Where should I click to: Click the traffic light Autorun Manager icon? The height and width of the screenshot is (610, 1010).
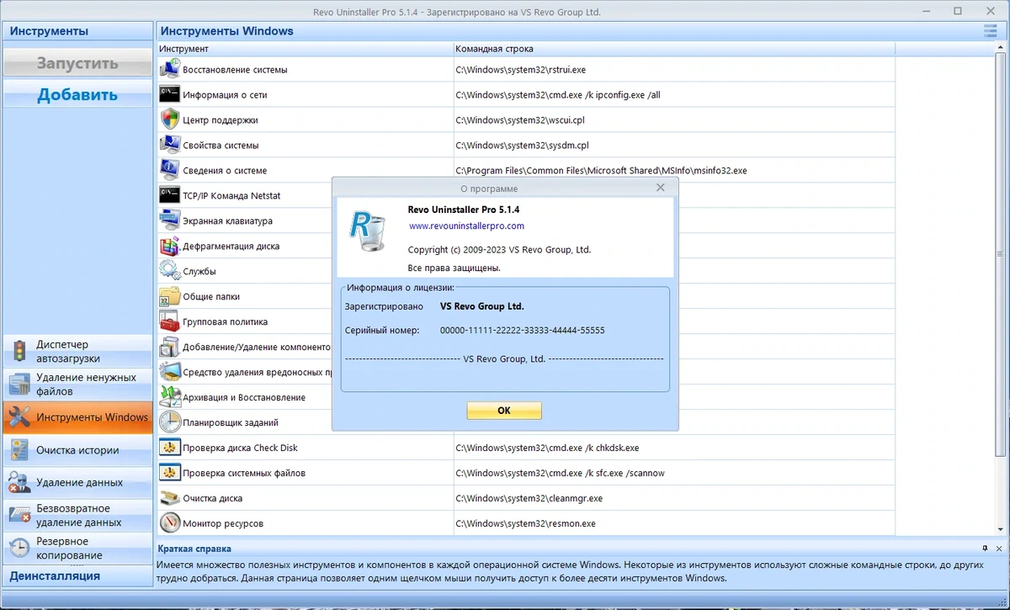point(19,352)
